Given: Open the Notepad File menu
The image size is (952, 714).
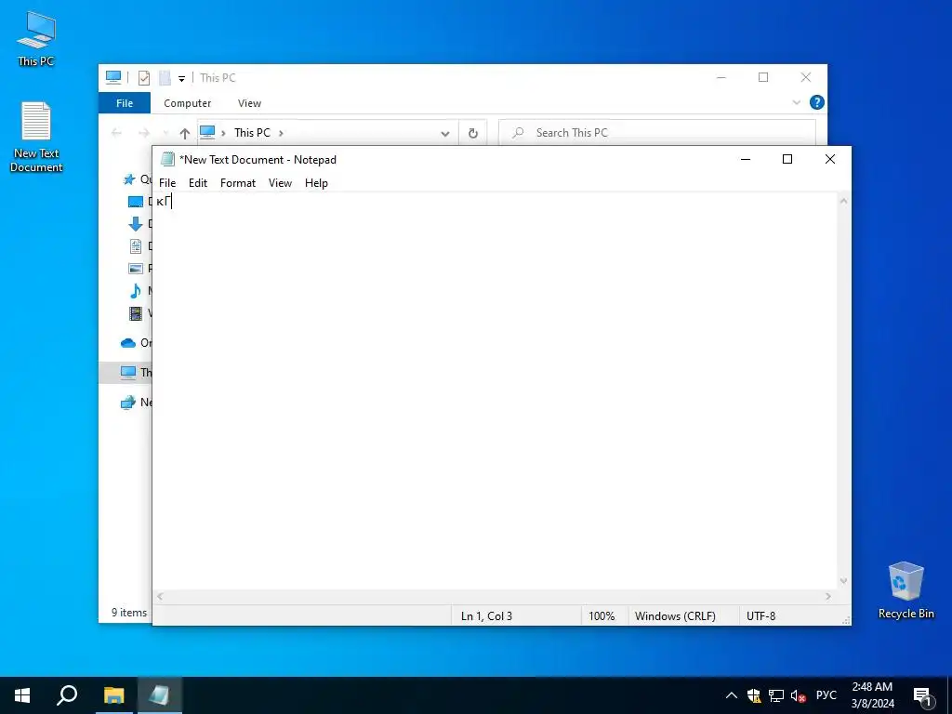Looking at the screenshot, I should pyautogui.click(x=167, y=183).
